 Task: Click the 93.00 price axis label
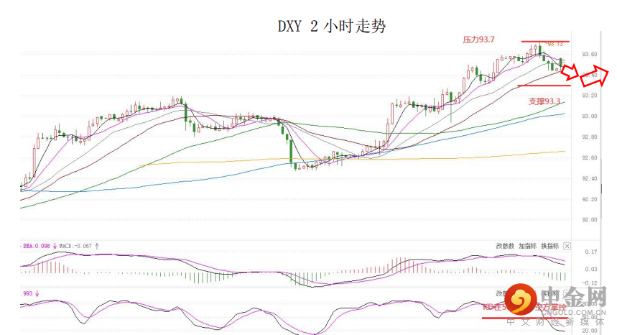pyautogui.click(x=590, y=116)
